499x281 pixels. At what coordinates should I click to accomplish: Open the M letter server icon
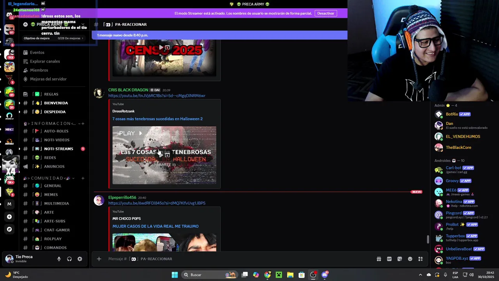pos(9,204)
